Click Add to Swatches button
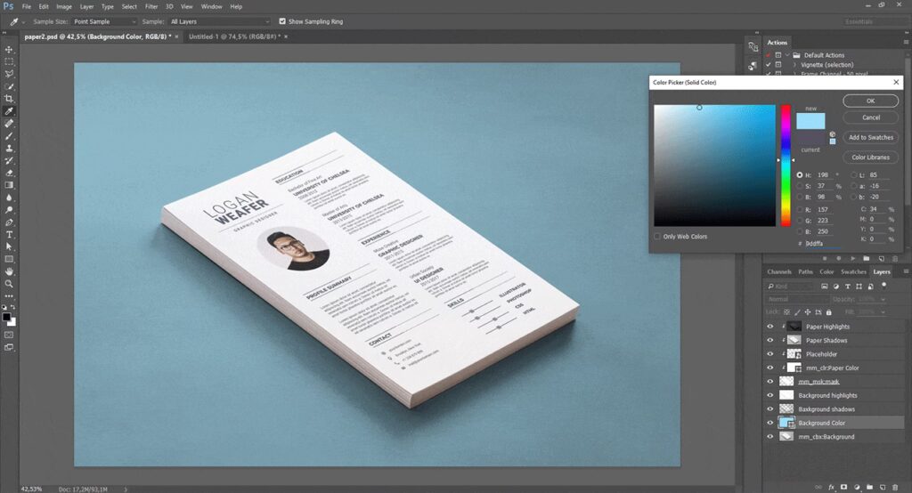Screen dimensions: 912x493 coord(870,137)
